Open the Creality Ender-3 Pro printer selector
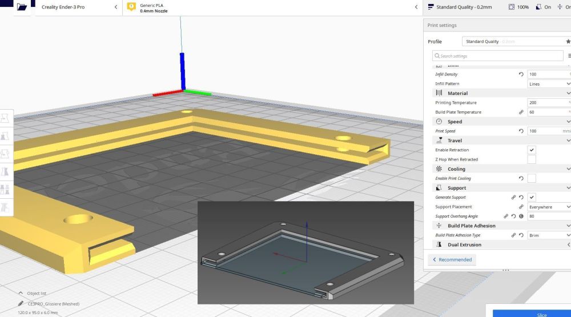The width and height of the screenshot is (571, 317). [79, 7]
